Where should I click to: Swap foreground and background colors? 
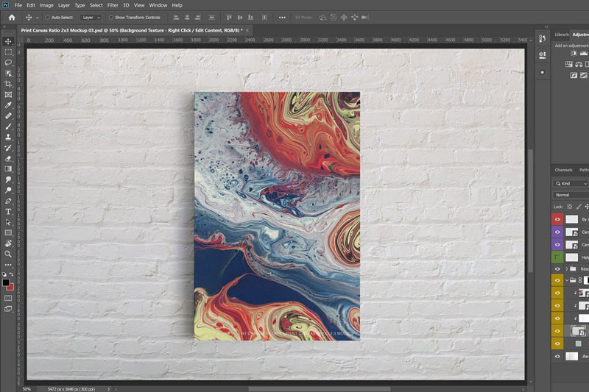[11, 274]
